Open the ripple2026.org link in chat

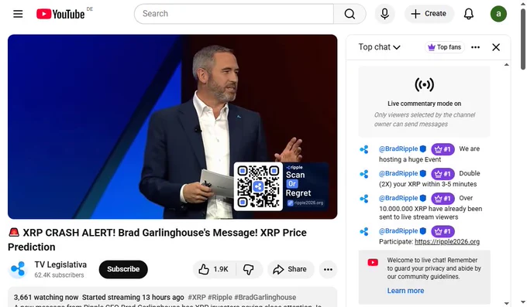447,241
